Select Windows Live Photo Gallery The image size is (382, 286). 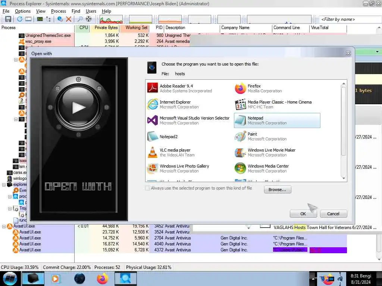point(189,169)
